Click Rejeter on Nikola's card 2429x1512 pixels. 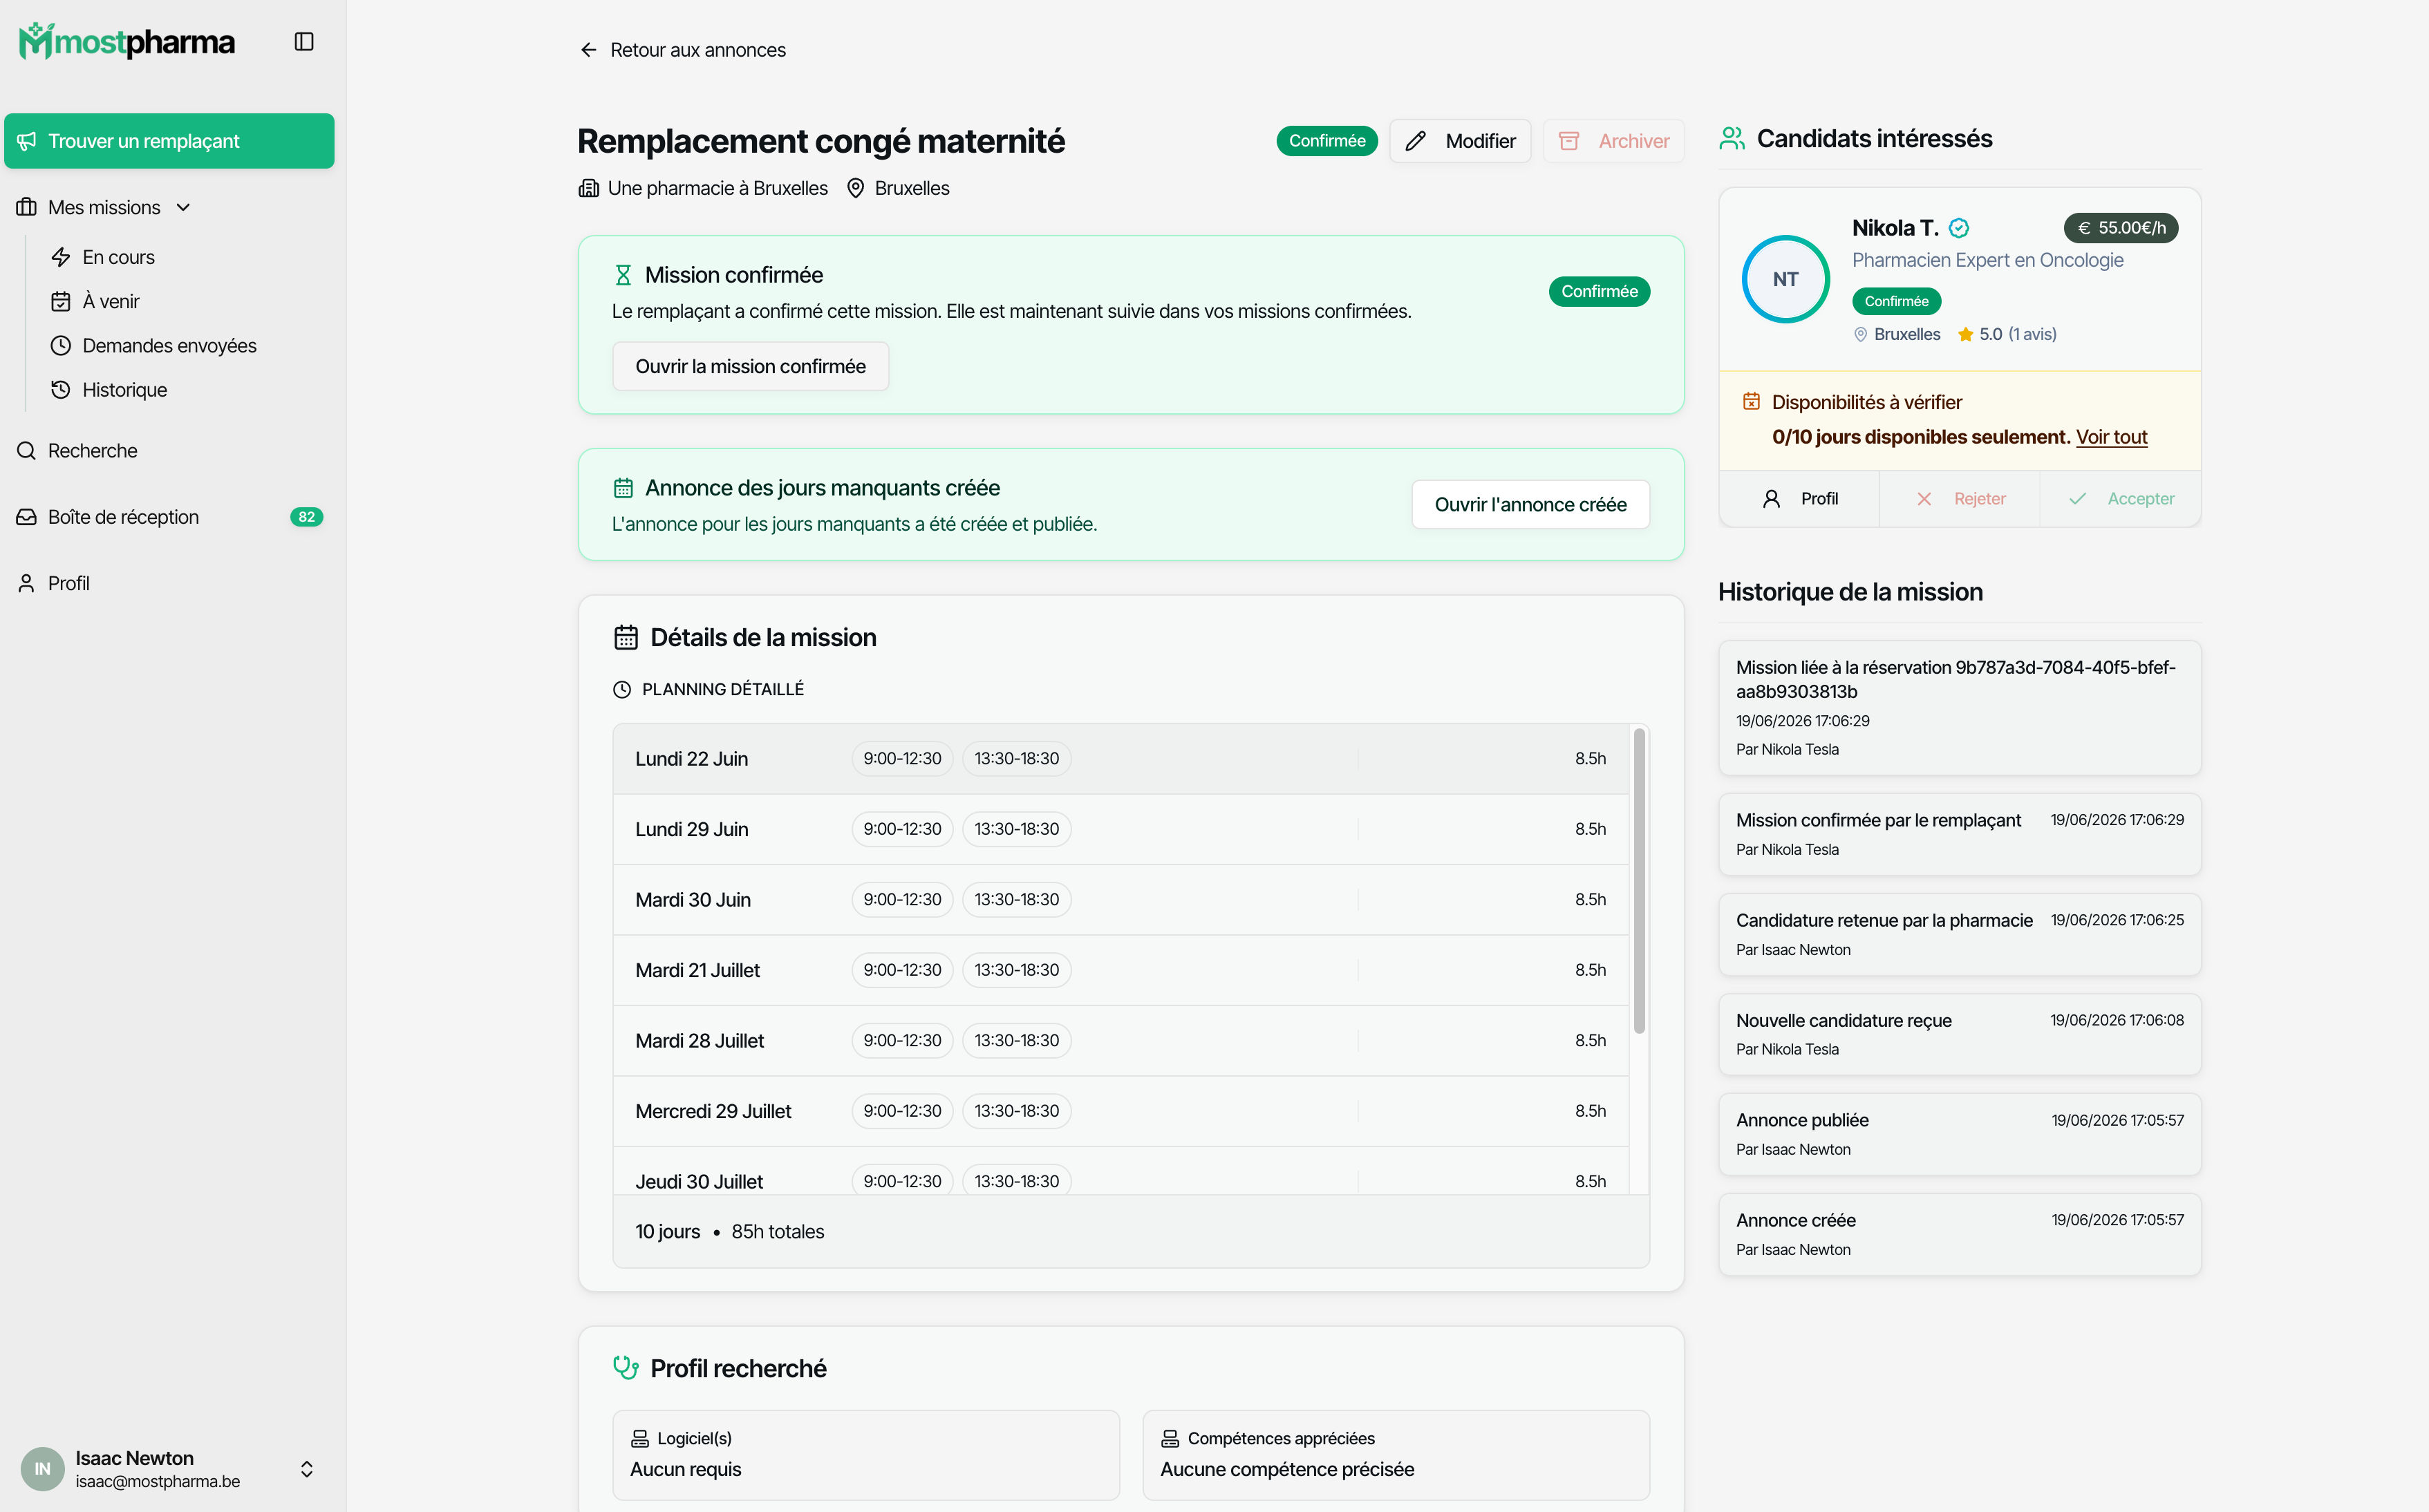(1959, 498)
